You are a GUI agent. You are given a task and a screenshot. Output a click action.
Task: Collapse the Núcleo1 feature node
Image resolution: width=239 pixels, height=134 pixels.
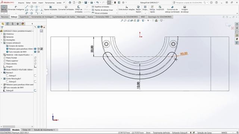(x=1, y=73)
